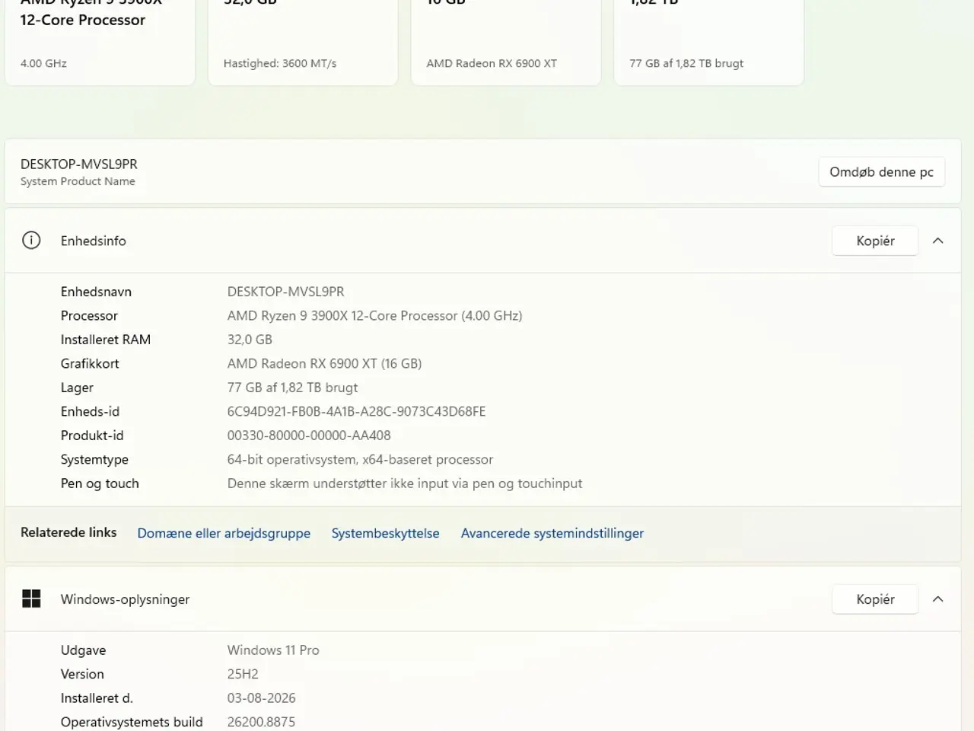Click the Pen og touch label

[100, 484]
